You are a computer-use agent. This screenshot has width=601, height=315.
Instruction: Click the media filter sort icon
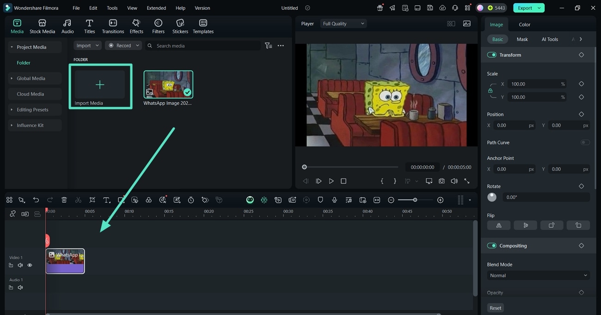(x=268, y=46)
